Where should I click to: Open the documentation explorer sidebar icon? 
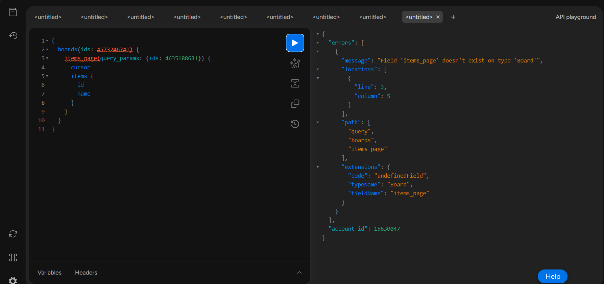coord(13,12)
